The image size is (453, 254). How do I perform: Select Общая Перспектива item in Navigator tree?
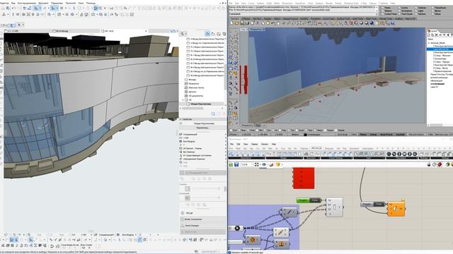pyautogui.click(x=200, y=104)
